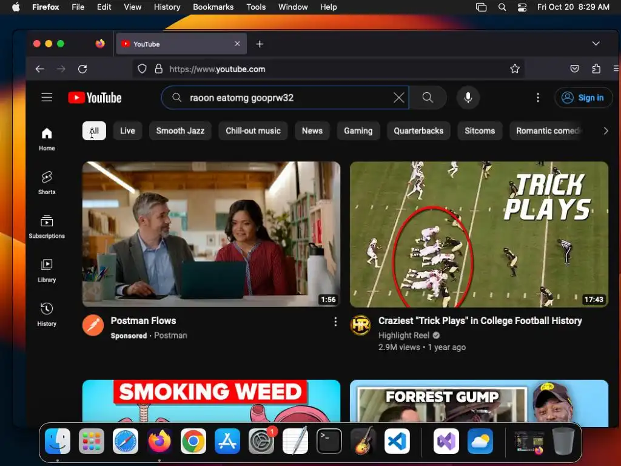
Task: Open Firefox Extensions puzzle icon
Action: tap(596, 69)
